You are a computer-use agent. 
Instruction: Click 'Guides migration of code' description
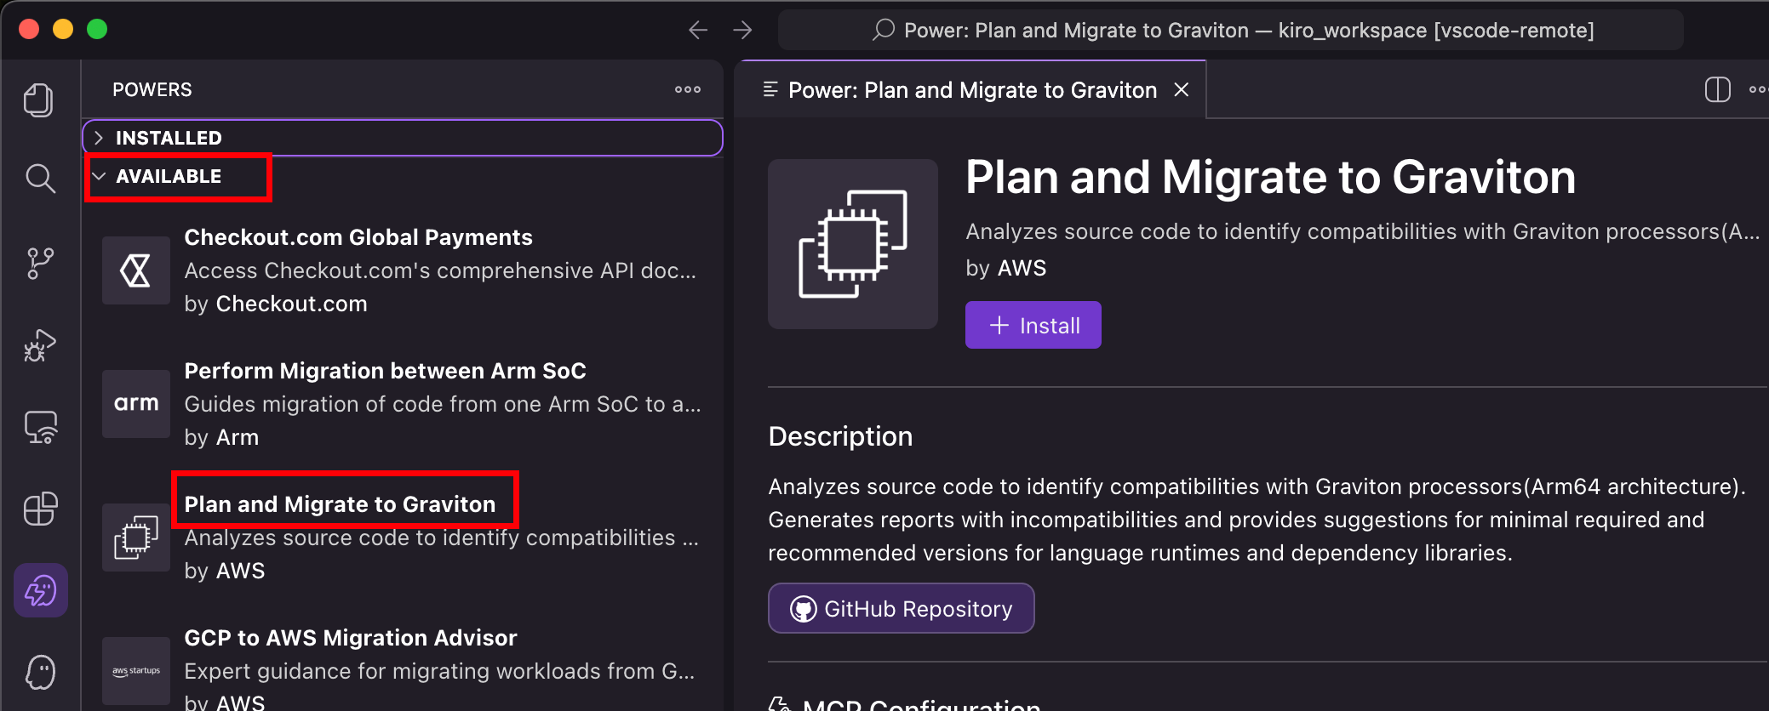point(443,404)
